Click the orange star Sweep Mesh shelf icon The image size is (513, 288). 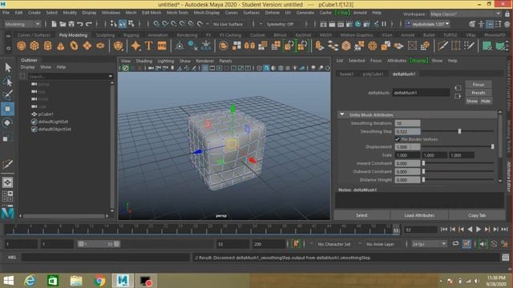pos(135,46)
